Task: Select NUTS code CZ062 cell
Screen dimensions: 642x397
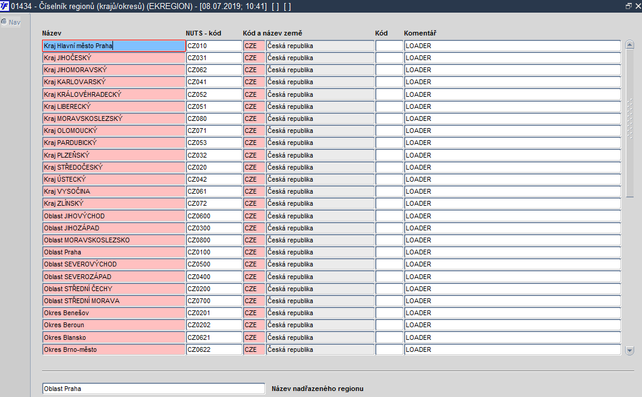Action: pyautogui.click(x=214, y=70)
